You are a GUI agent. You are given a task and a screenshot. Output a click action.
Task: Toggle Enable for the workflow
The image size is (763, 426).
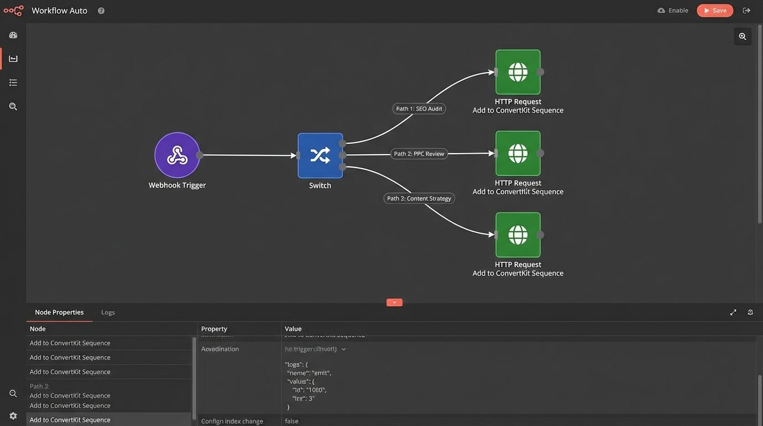[x=673, y=11]
